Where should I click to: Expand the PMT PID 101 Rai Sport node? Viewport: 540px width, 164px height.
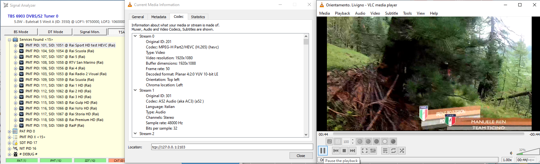tap(15, 46)
